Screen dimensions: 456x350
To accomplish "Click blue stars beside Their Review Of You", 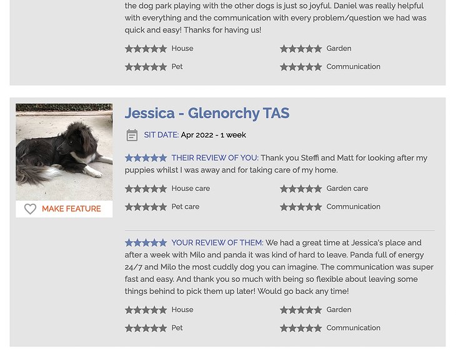I will tap(146, 158).
